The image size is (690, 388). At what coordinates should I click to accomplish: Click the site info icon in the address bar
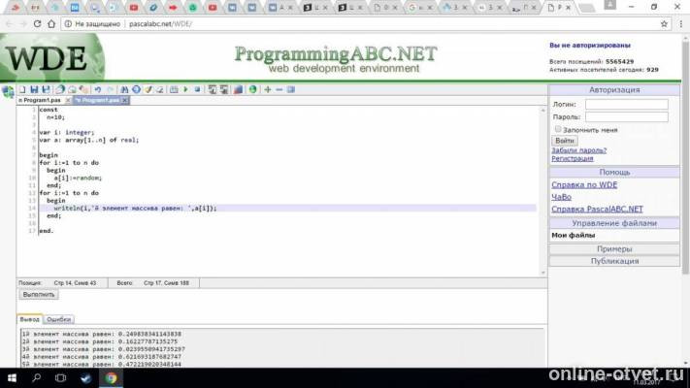pyautogui.click(x=68, y=24)
